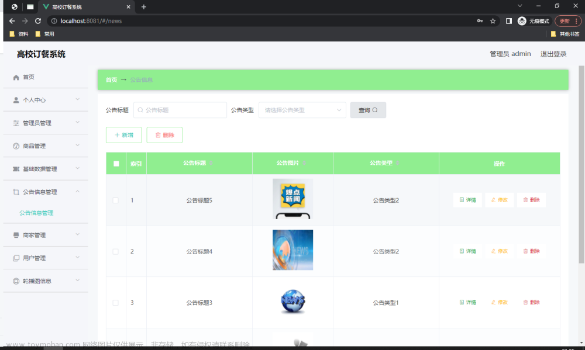Sort by 公告图片 column sort arrows

point(304,163)
